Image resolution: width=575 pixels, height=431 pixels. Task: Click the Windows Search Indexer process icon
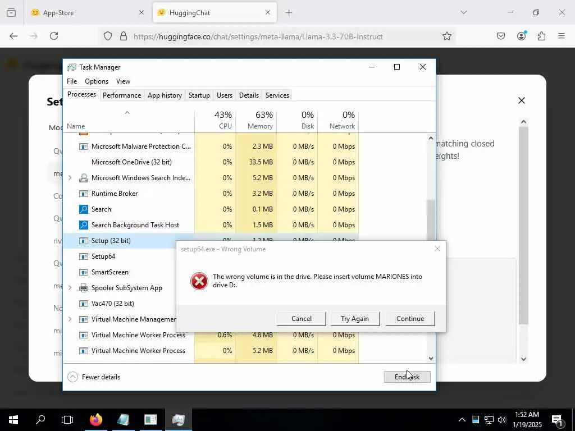point(84,178)
